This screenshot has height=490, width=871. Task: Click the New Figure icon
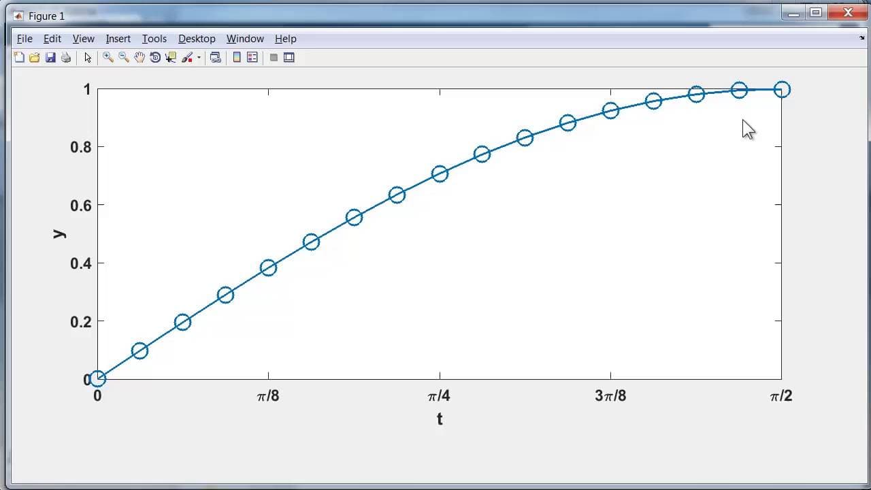pyautogui.click(x=19, y=58)
